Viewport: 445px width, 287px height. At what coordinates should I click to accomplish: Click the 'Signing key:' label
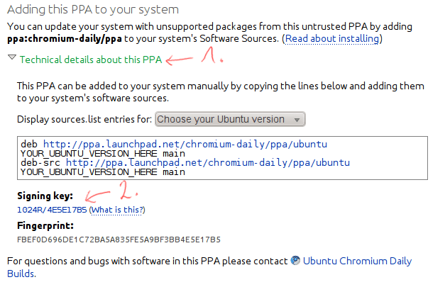(x=45, y=196)
